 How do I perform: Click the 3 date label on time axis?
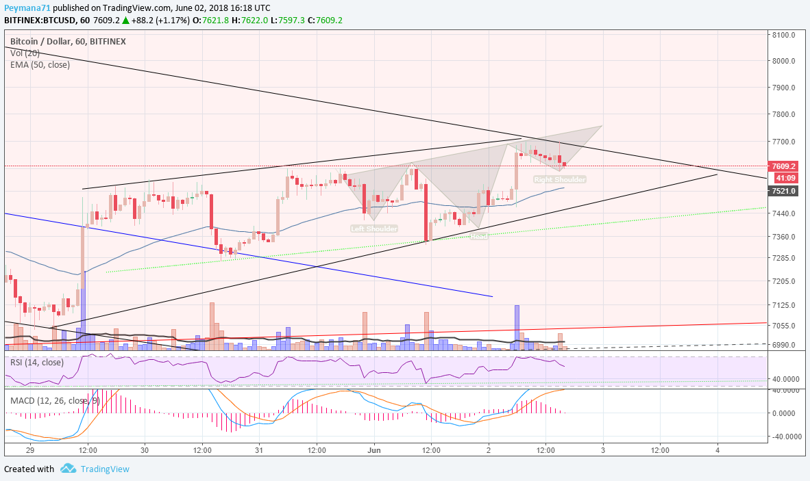[x=603, y=450]
